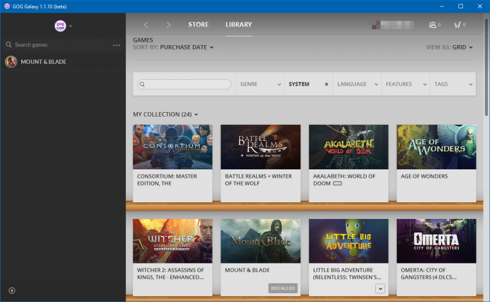Close the GOG Galaxy window

pyautogui.click(x=480, y=6)
